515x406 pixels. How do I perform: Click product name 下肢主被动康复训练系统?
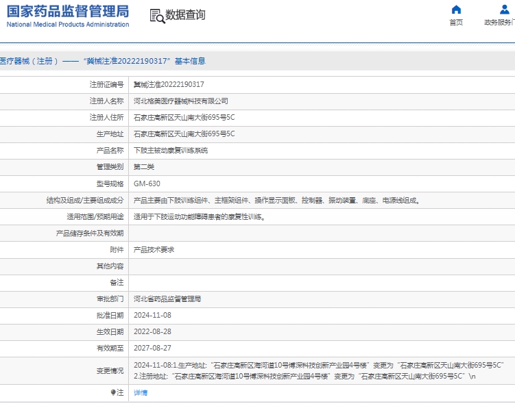pos(171,151)
